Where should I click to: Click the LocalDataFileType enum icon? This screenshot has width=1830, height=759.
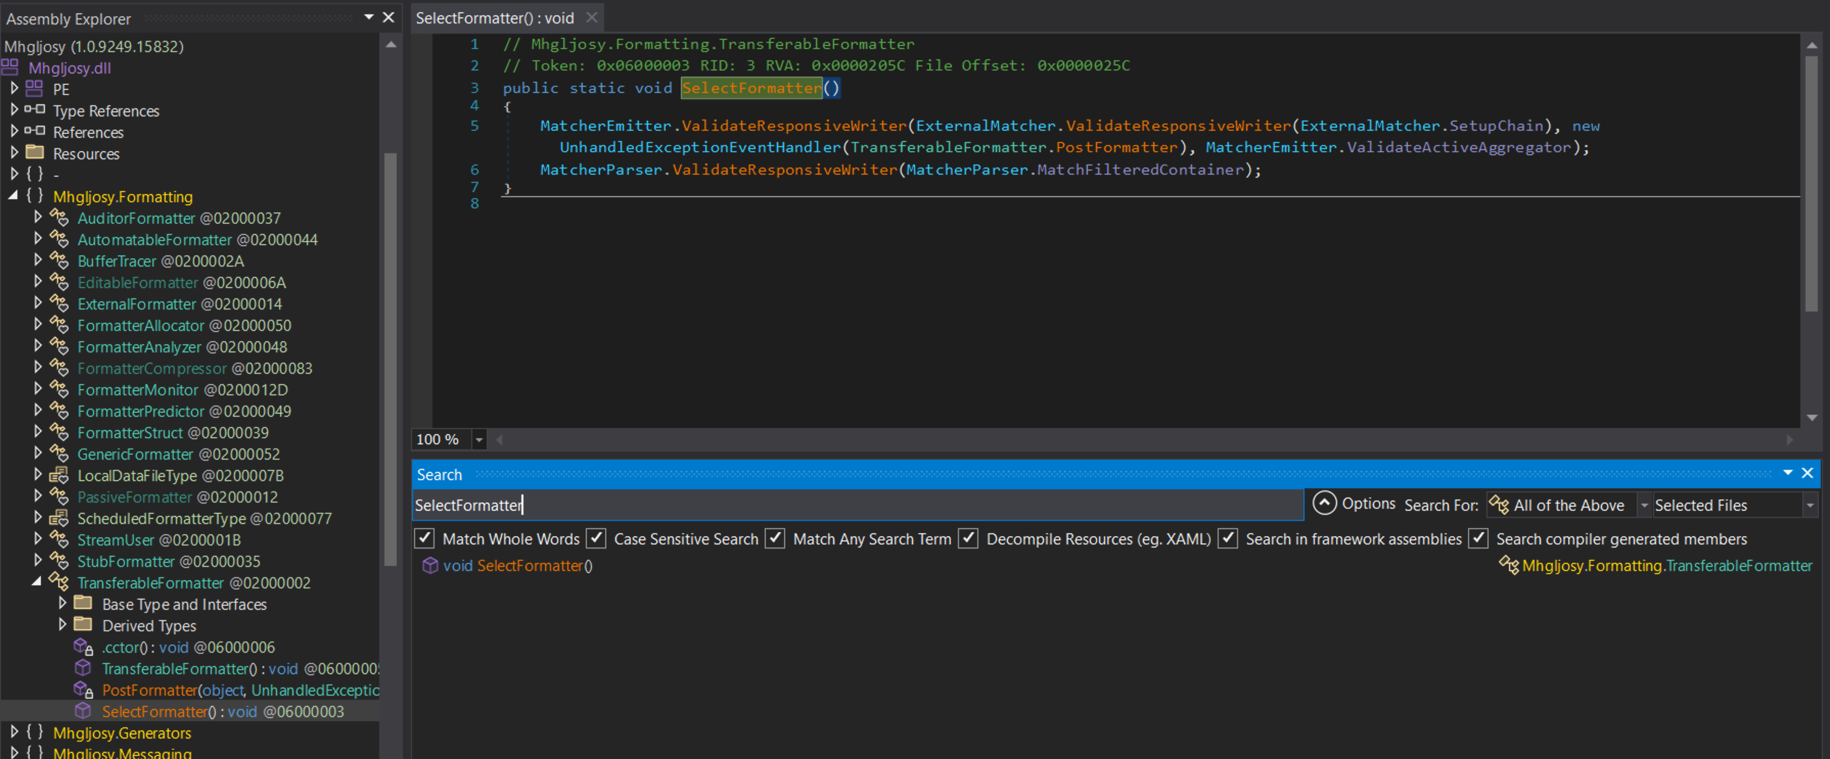59,475
